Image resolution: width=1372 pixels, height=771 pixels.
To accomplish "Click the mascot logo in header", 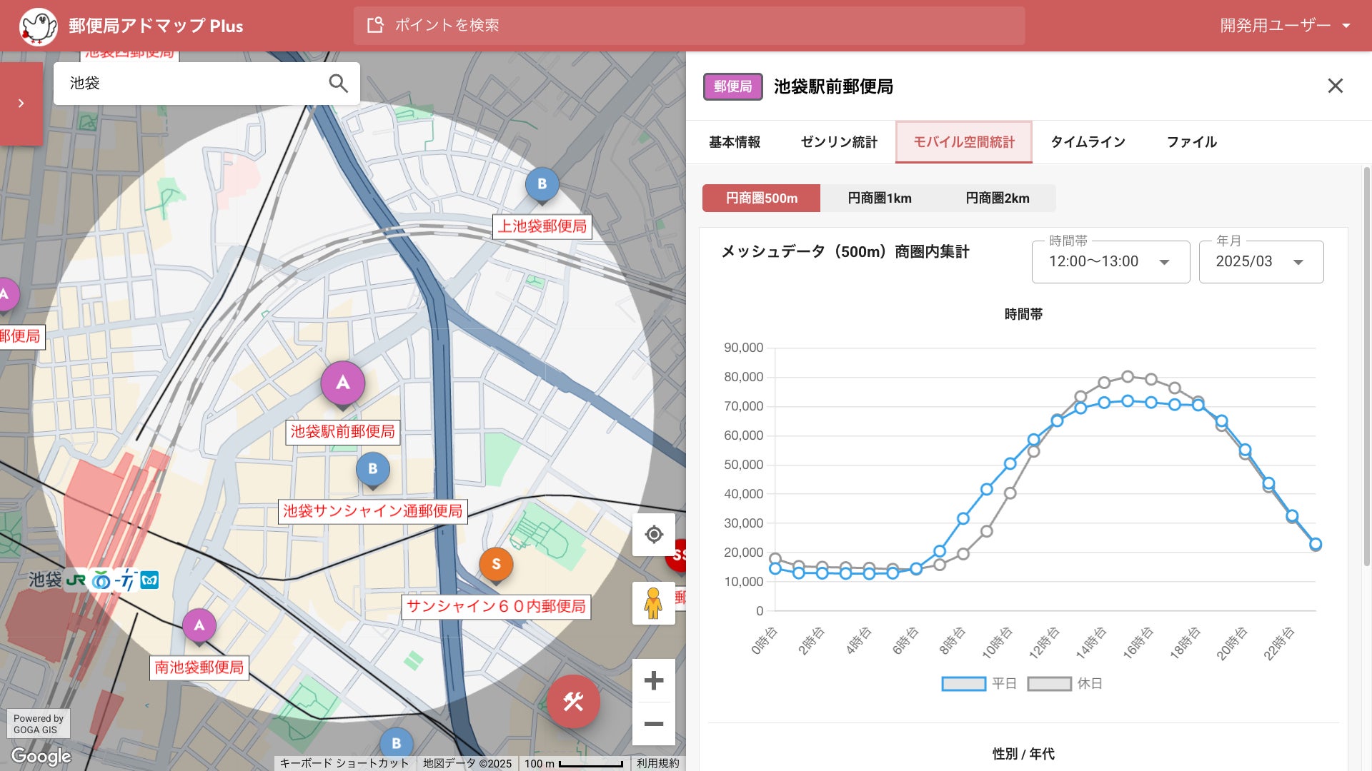I will [x=38, y=26].
